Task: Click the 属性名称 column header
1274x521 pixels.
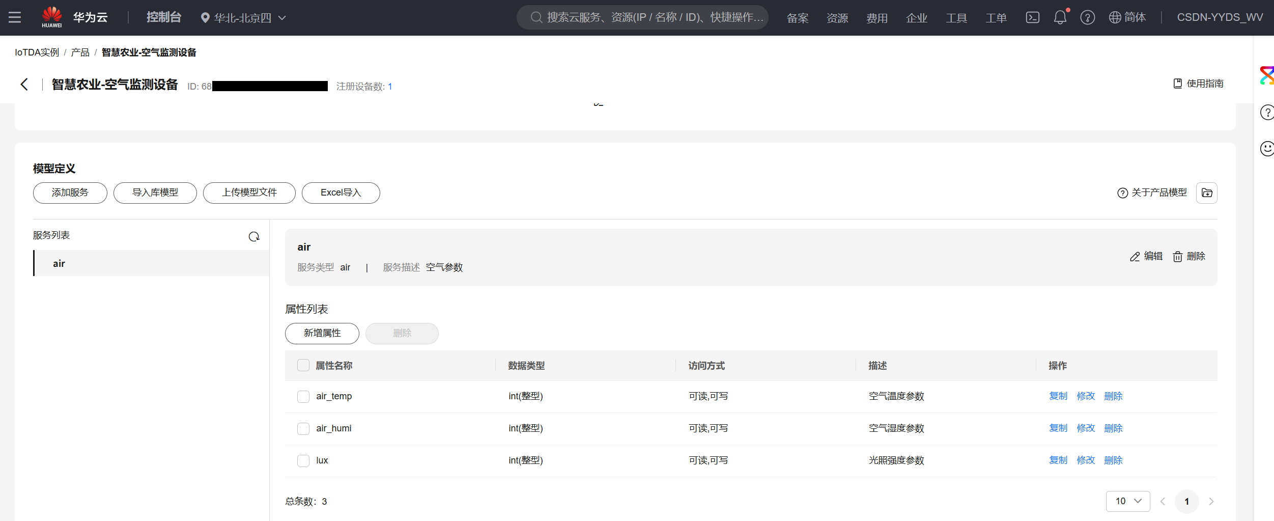Action: (334, 366)
